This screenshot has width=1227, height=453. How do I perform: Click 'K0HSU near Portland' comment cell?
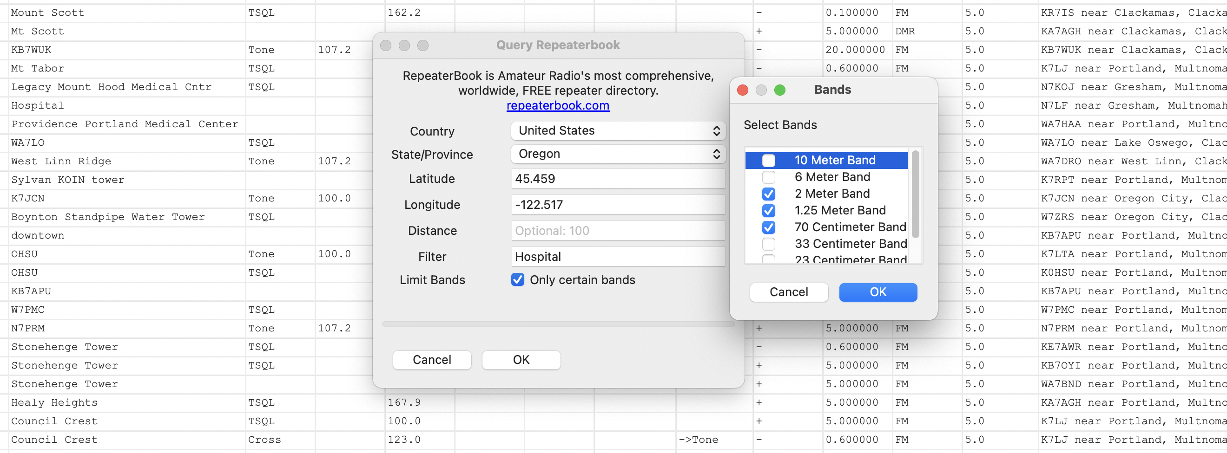tap(1133, 272)
